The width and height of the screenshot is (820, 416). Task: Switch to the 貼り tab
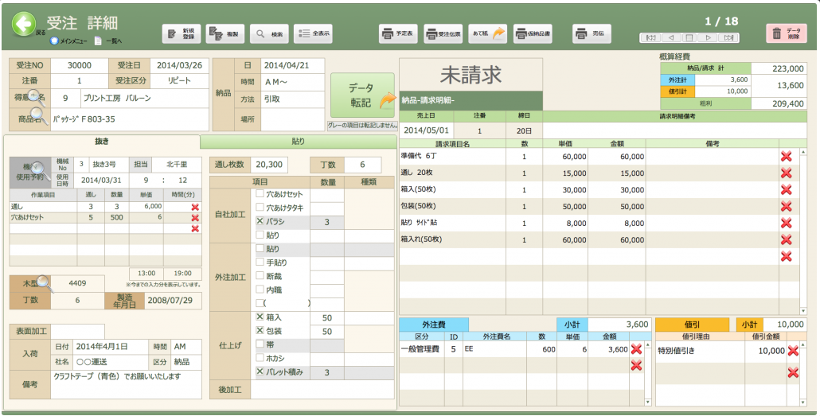point(298,141)
